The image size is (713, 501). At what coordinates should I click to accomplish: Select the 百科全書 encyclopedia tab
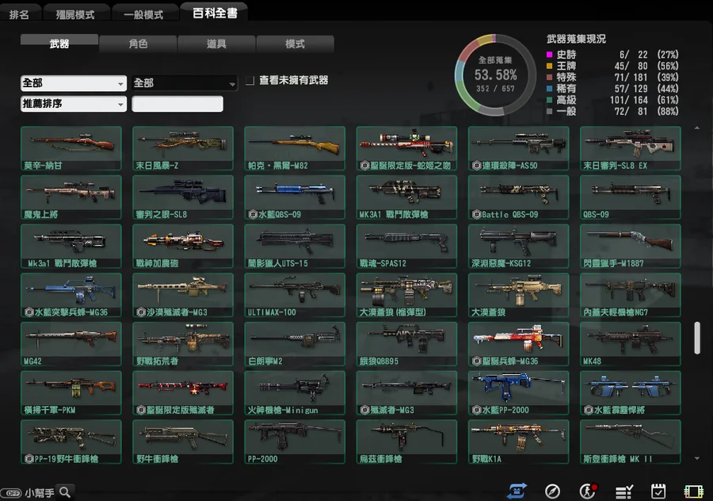coord(215,13)
